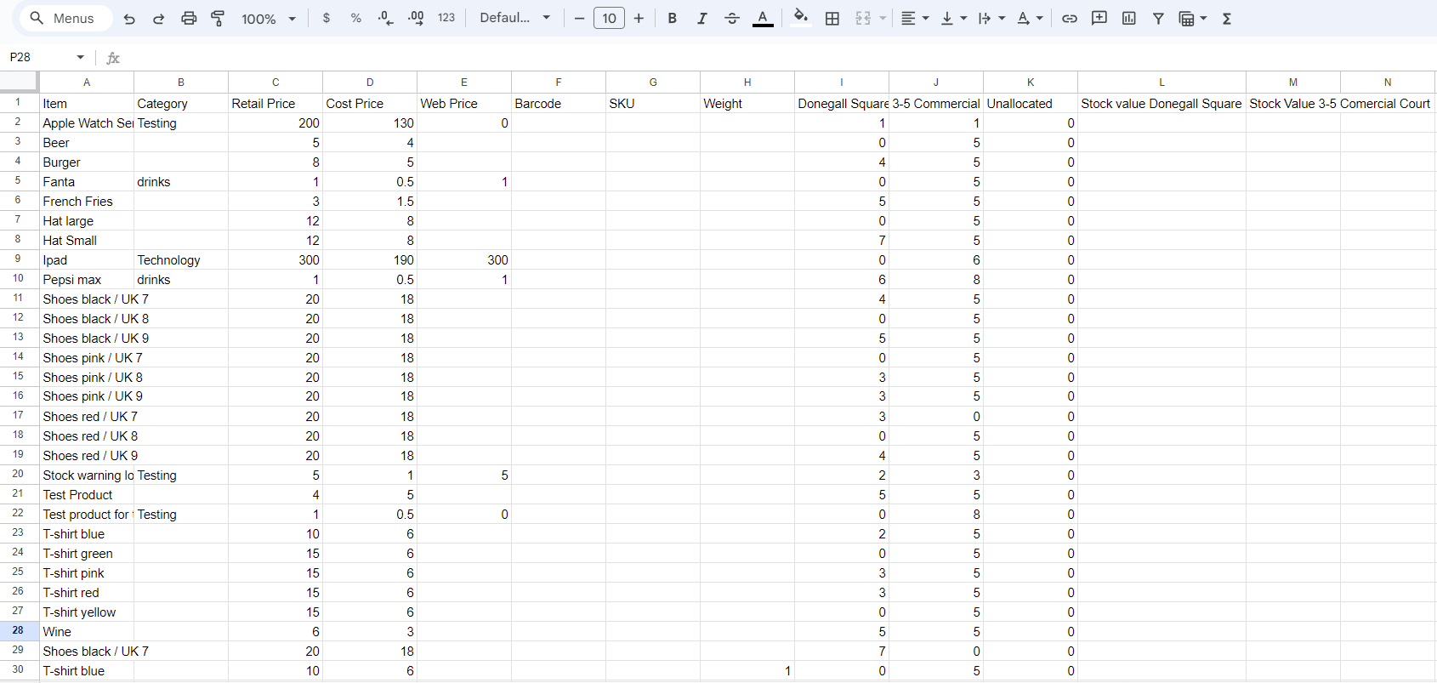
Task: Select the 'Wine' cell
Action: pyautogui.click(x=87, y=631)
